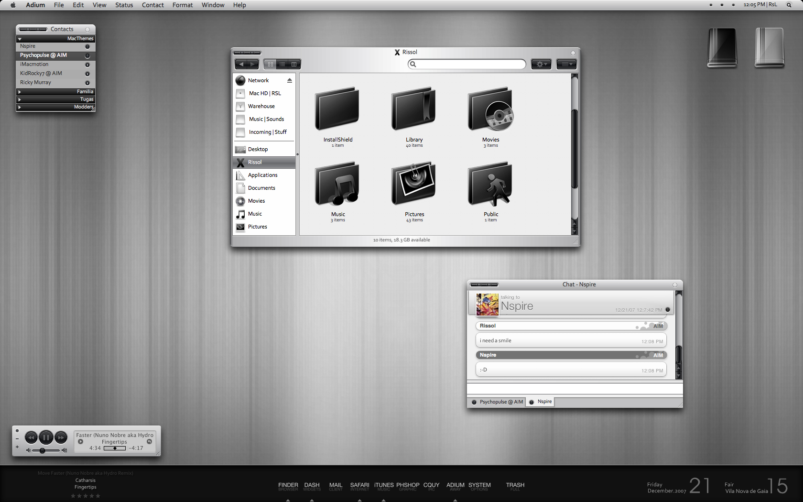Eject the Network volume
803x502 pixels.
point(290,80)
